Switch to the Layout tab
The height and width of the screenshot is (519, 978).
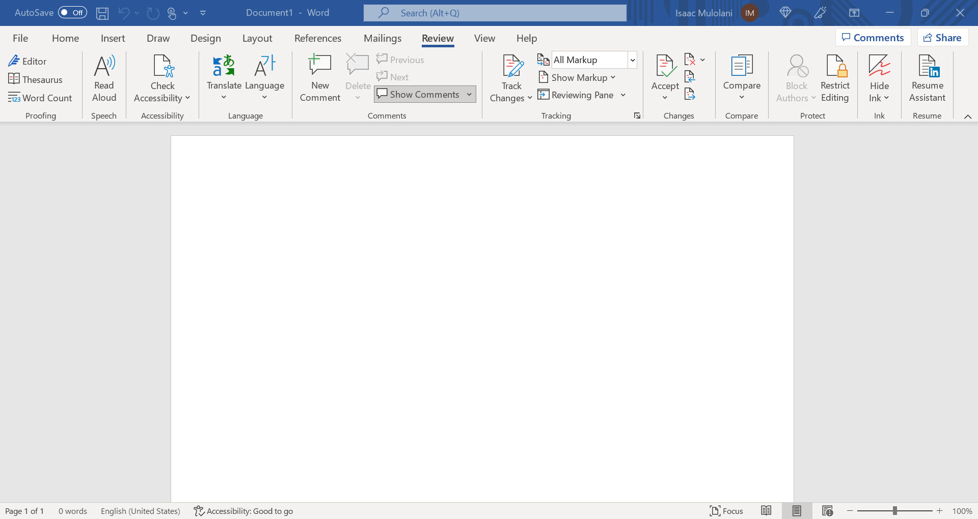click(257, 38)
